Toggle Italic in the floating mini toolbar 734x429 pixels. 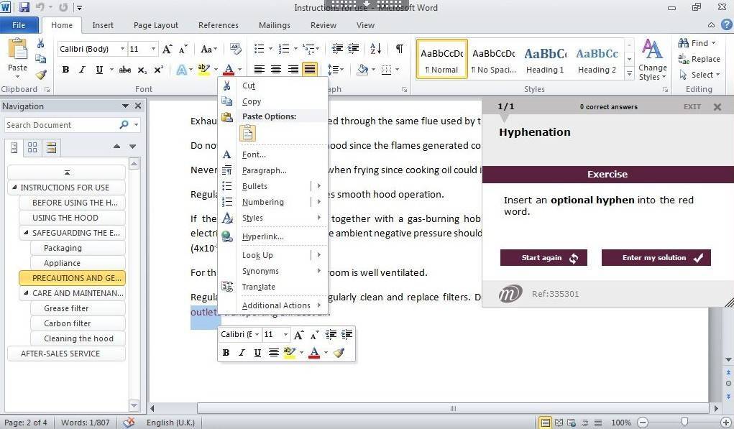click(242, 353)
